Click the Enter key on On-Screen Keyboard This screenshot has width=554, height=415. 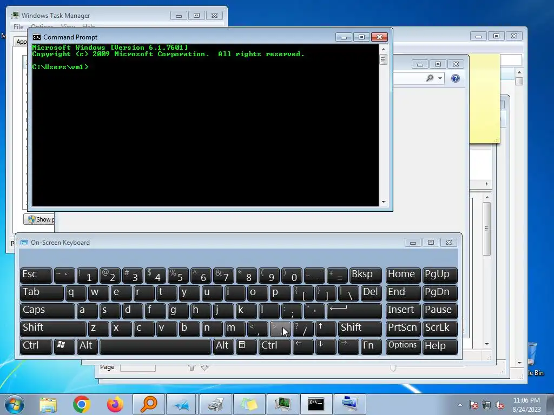coord(354,311)
